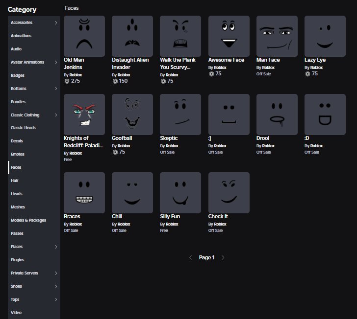Click the Free label under Silly Fun
Screen dimensions: 357x319
164,230
